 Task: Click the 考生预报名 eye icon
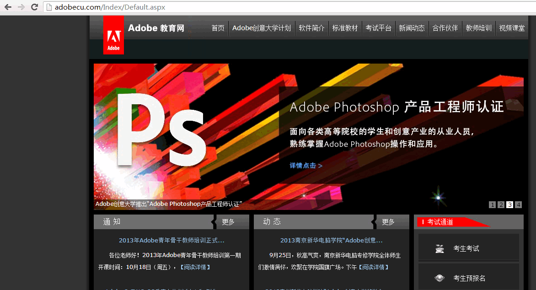tap(440, 278)
